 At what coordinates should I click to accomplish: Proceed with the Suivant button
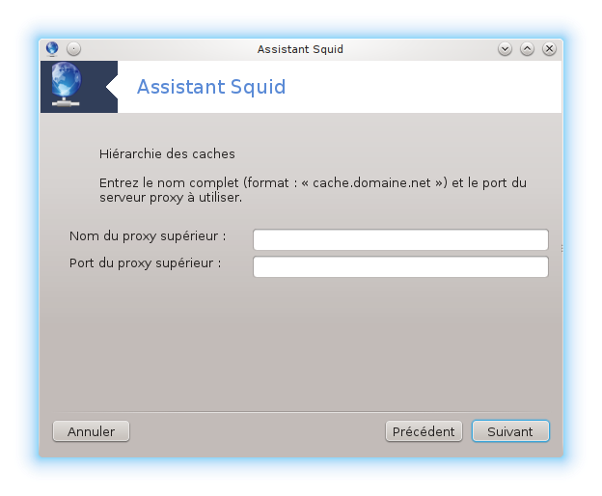point(510,431)
